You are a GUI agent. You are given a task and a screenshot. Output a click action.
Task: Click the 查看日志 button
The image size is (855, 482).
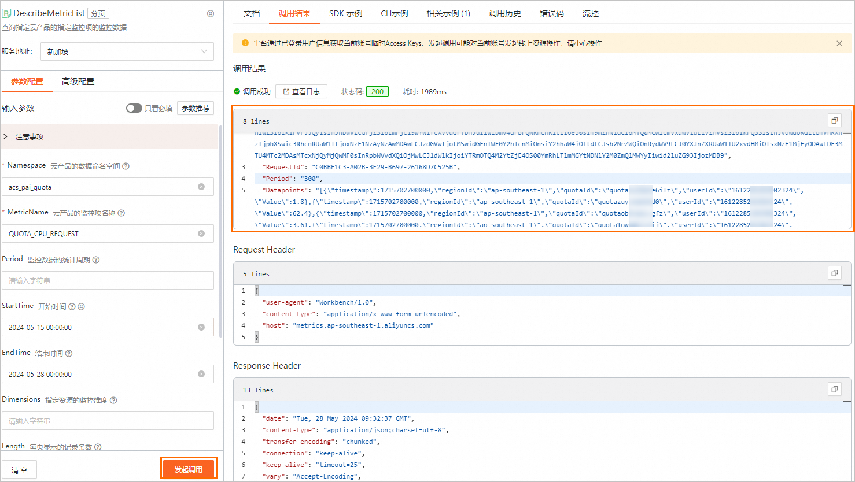(x=301, y=91)
